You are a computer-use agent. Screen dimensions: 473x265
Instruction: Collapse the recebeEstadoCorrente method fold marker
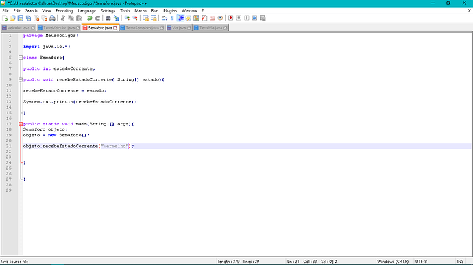[x=20, y=80]
